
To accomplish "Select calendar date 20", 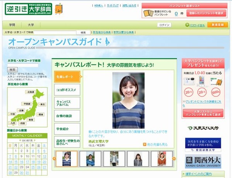I will pyautogui.click(x=44, y=162).
